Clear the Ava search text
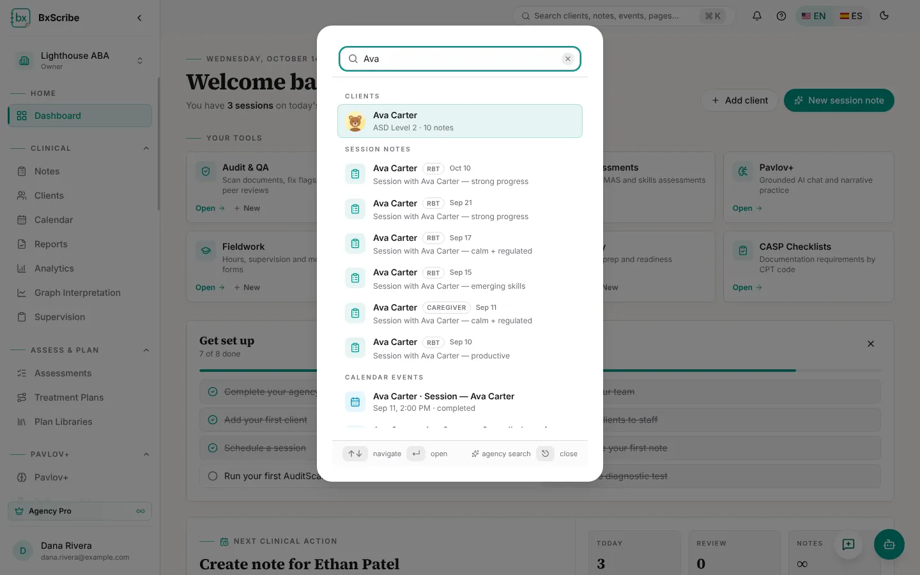Screen dimensions: 920x575 click(567, 59)
